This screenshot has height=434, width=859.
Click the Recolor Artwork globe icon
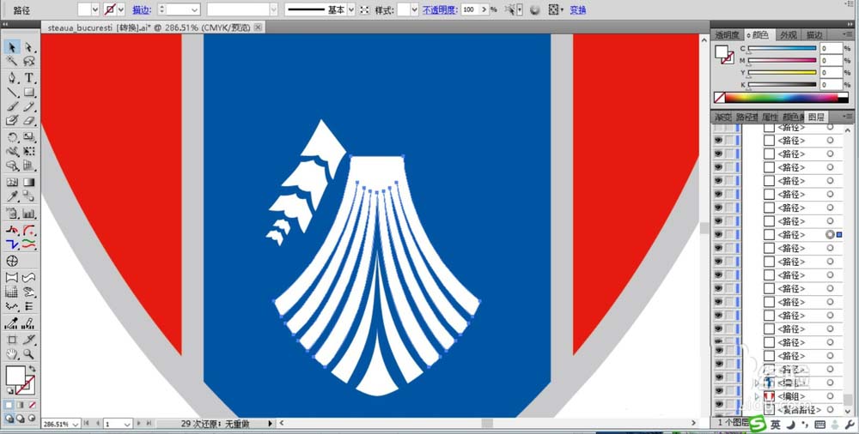click(x=535, y=9)
